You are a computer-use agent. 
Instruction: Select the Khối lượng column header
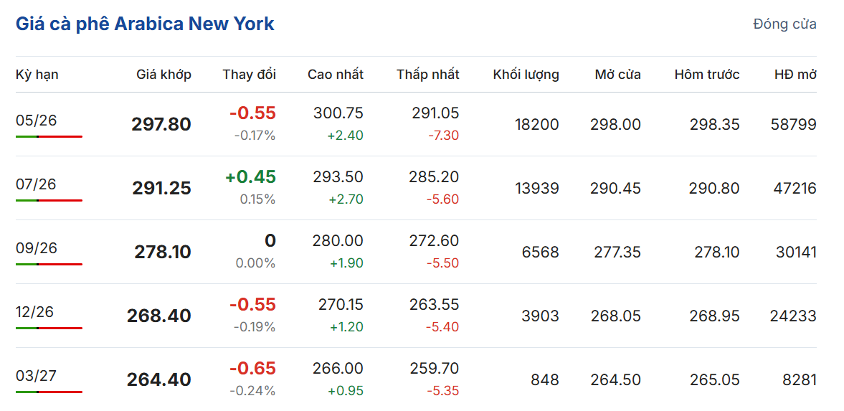526,75
